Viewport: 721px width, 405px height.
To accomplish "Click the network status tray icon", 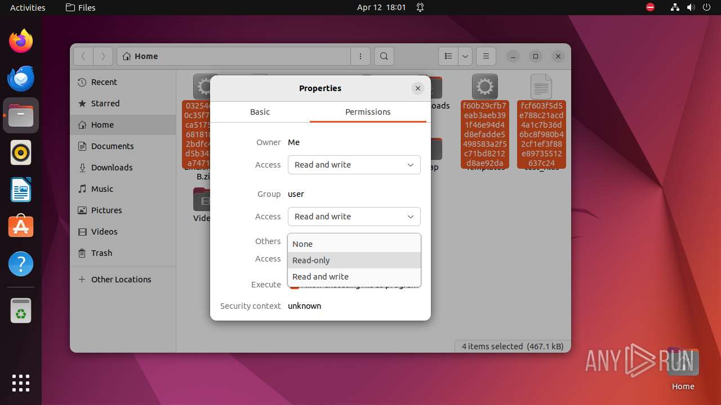I will coord(675,7).
